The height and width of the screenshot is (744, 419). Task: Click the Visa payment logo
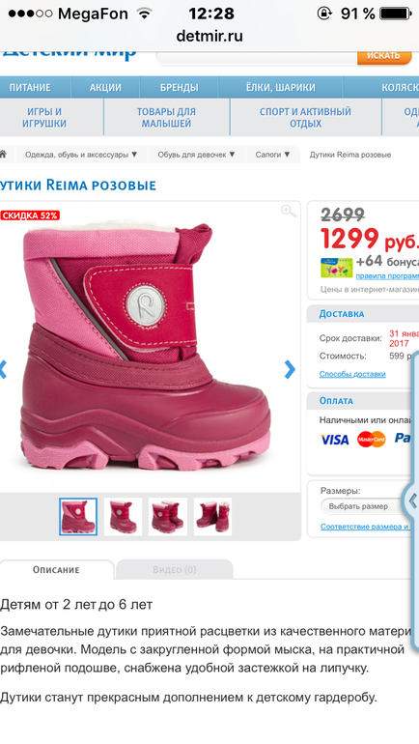click(335, 440)
